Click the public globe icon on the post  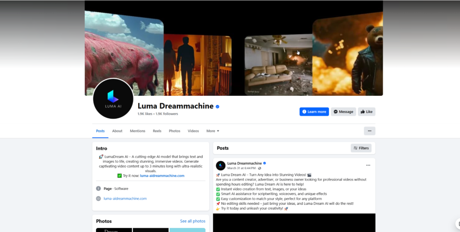[259, 168]
